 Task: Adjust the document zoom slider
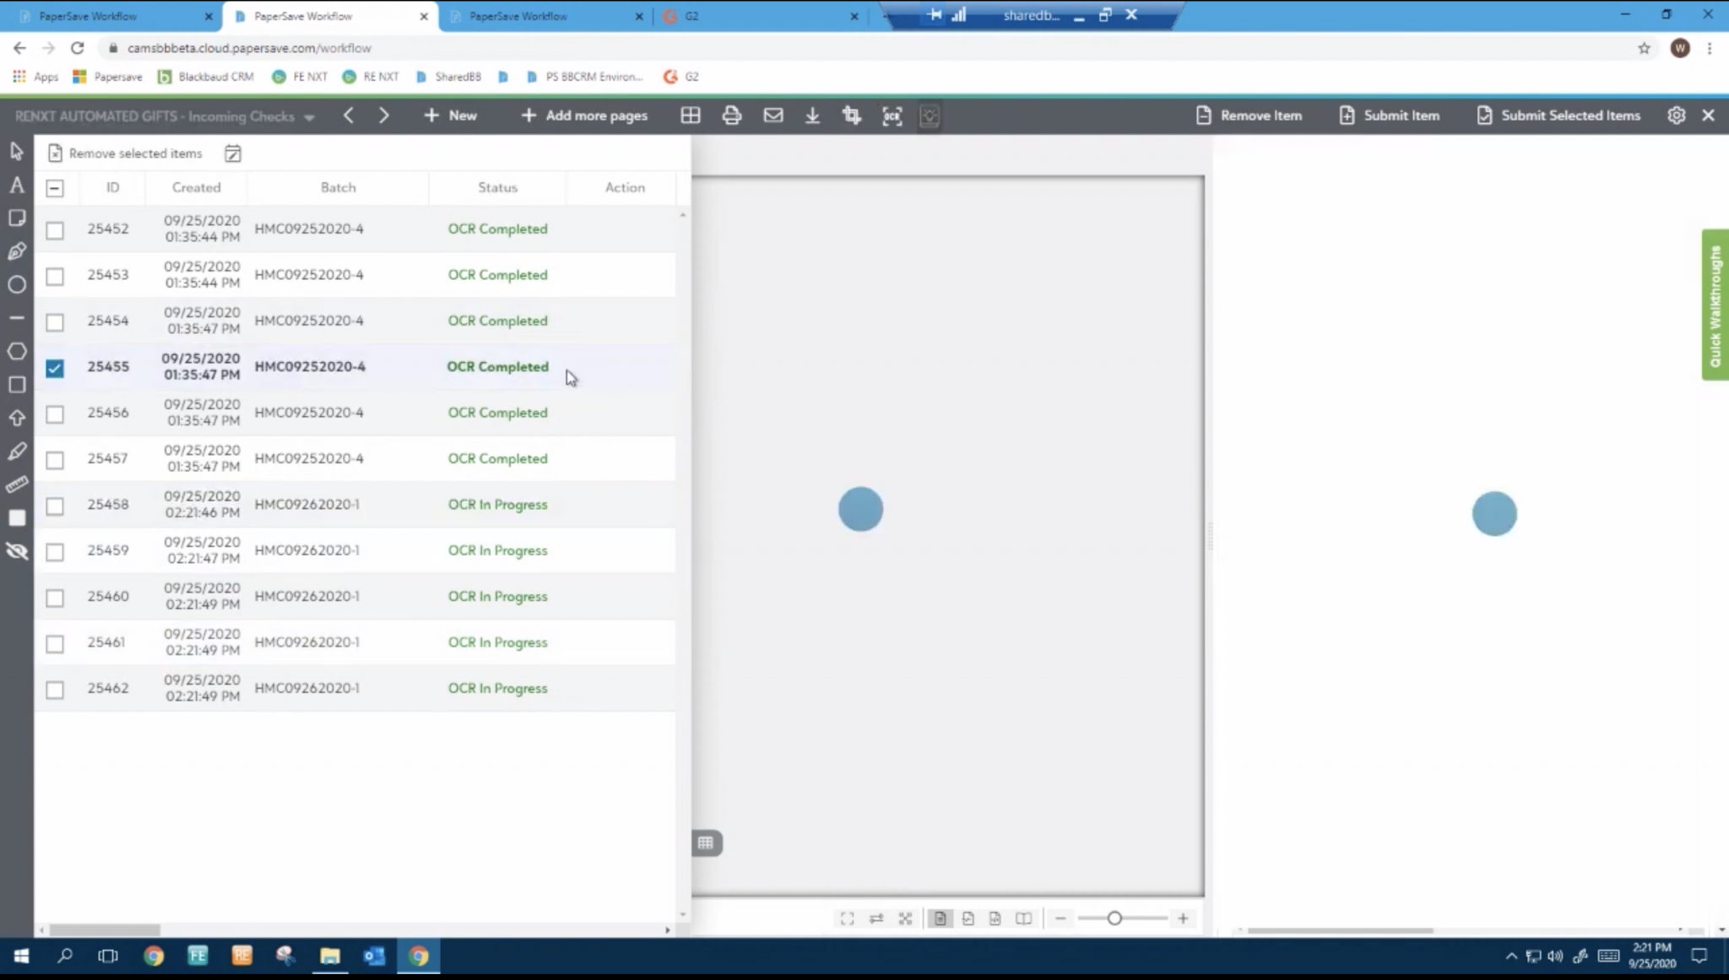[x=1114, y=918]
